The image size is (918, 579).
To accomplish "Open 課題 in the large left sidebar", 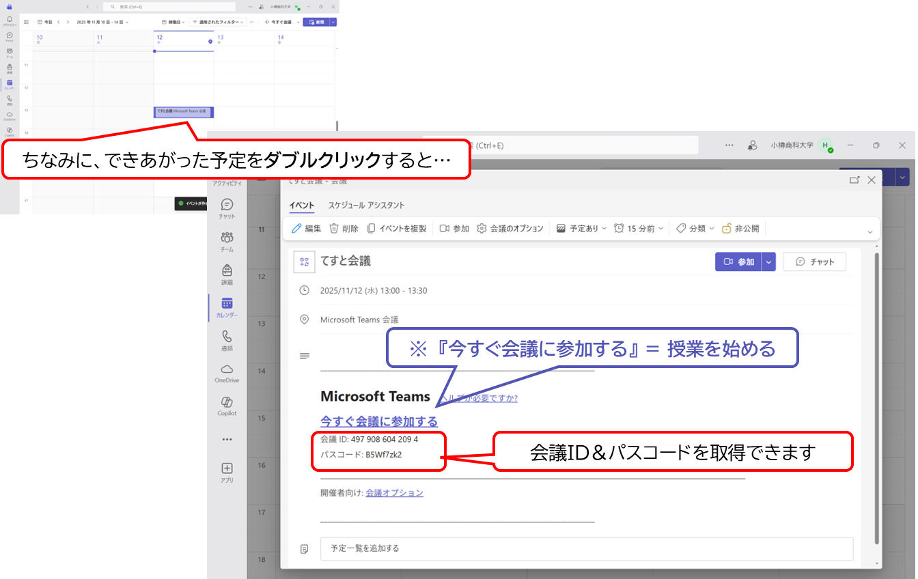I will (227, 274).
